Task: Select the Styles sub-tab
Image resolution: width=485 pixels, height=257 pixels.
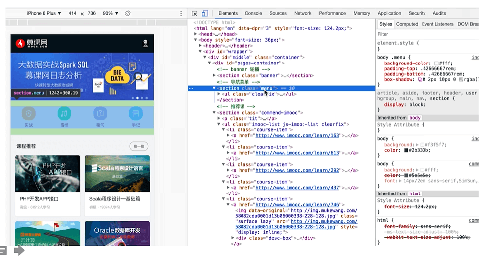Action: (386, 24)
